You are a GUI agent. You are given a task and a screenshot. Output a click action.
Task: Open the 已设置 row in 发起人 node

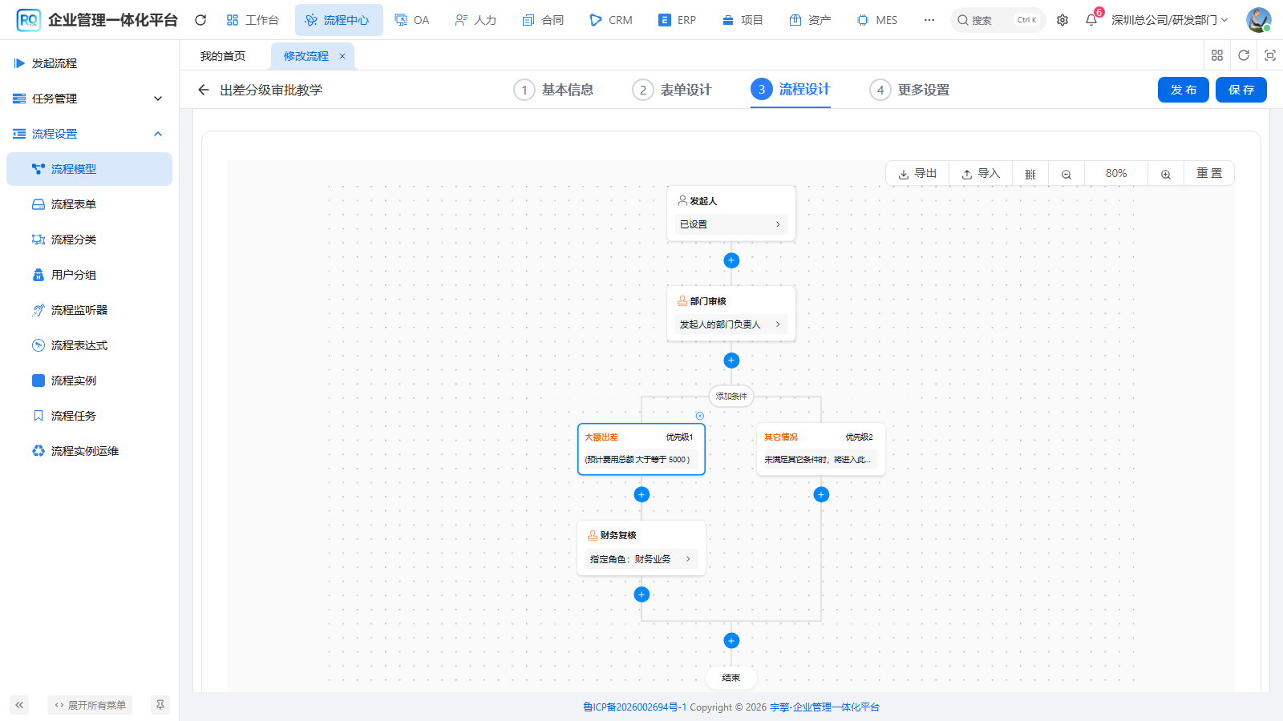click(730, 224)
